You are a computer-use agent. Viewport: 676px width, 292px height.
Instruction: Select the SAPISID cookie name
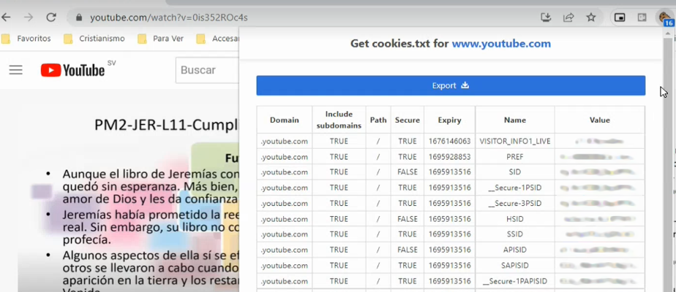point(515,265)
